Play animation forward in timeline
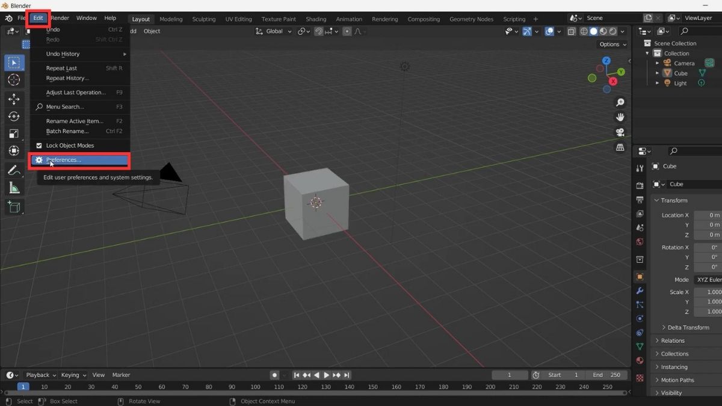 (326, 375)
